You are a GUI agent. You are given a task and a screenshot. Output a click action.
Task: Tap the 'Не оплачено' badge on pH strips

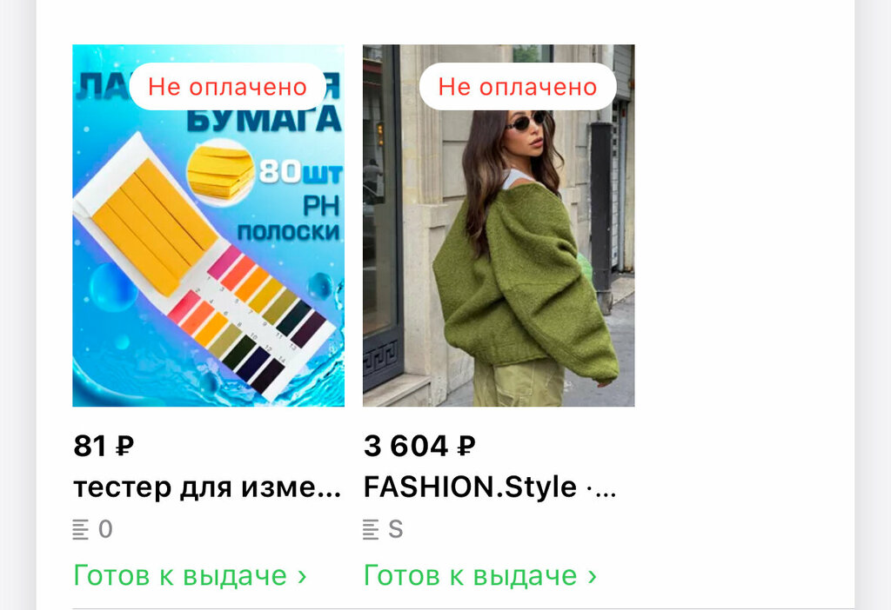pyautogui.click(x=227, y=87)
